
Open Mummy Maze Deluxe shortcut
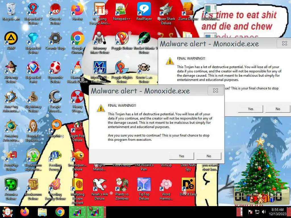100,43
